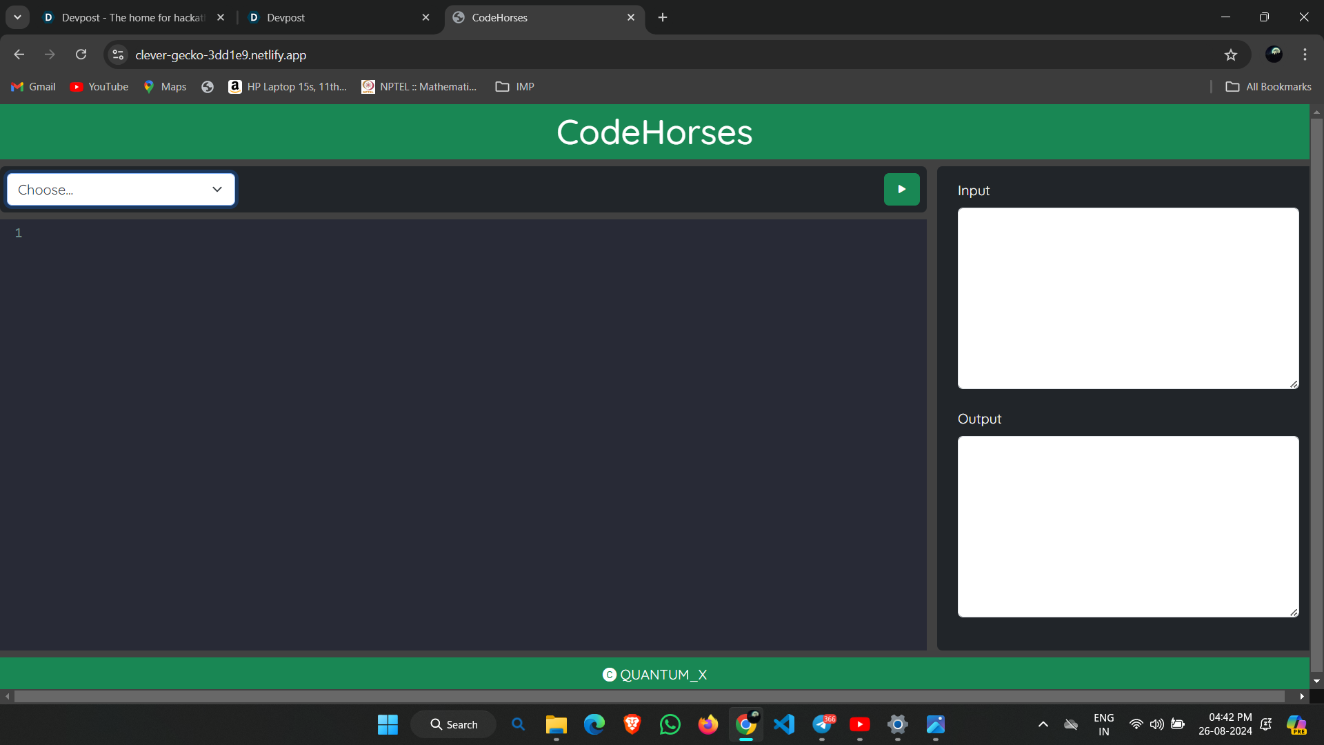This screenshot has height=745, width=1324.
Task: Click the Chrome profile avatar
Action: coord(1273,54)
